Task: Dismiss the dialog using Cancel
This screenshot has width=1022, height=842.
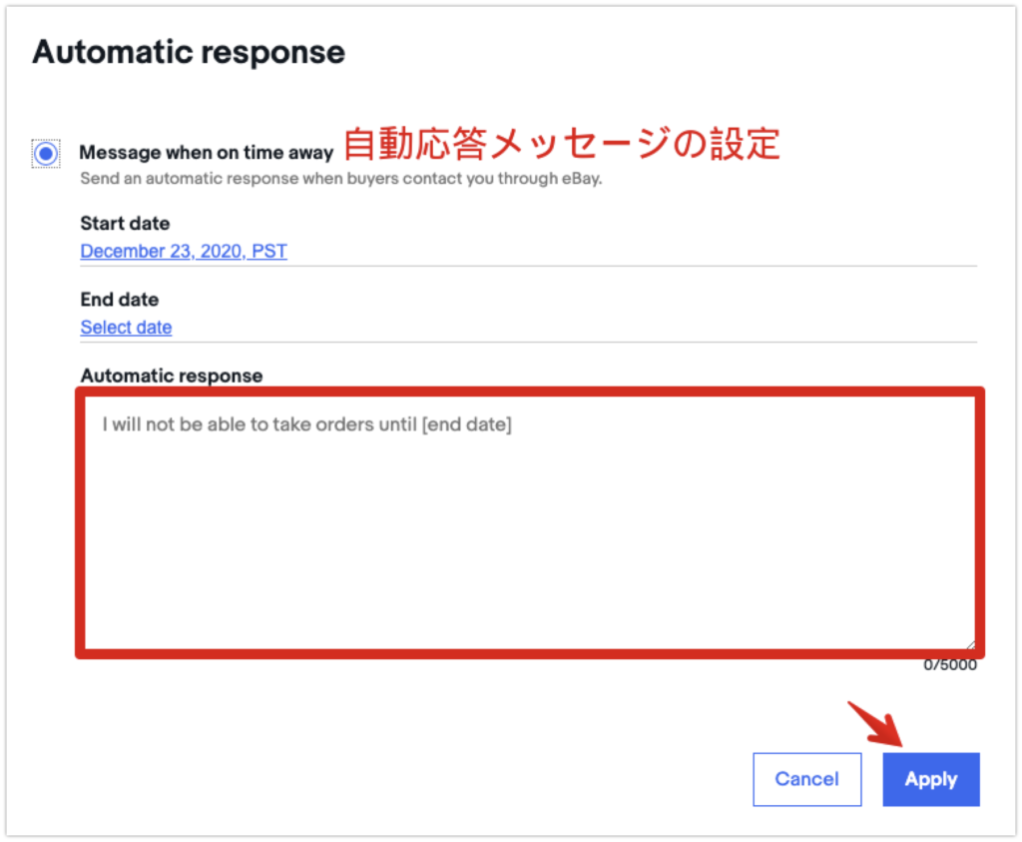Action: (806, 779)
